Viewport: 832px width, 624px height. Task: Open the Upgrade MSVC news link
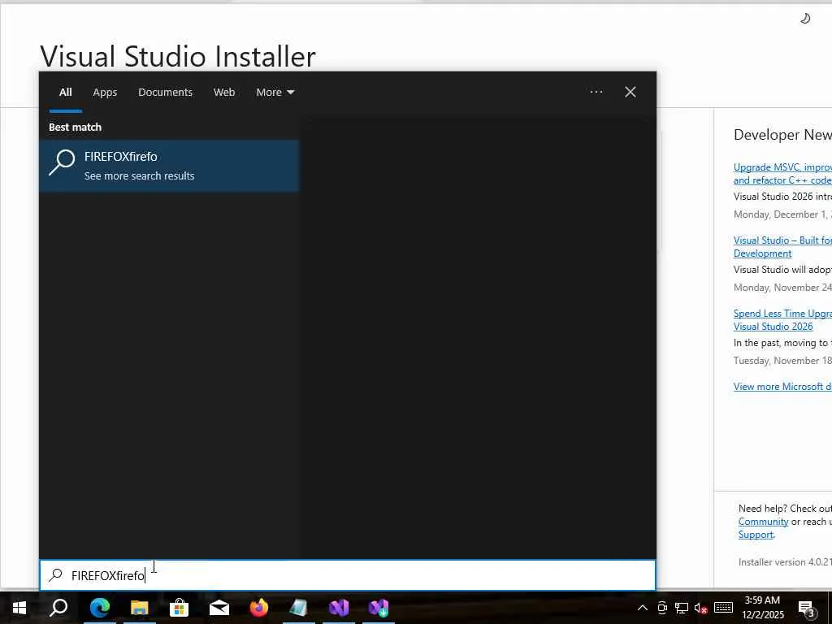[x=782, y=174]
